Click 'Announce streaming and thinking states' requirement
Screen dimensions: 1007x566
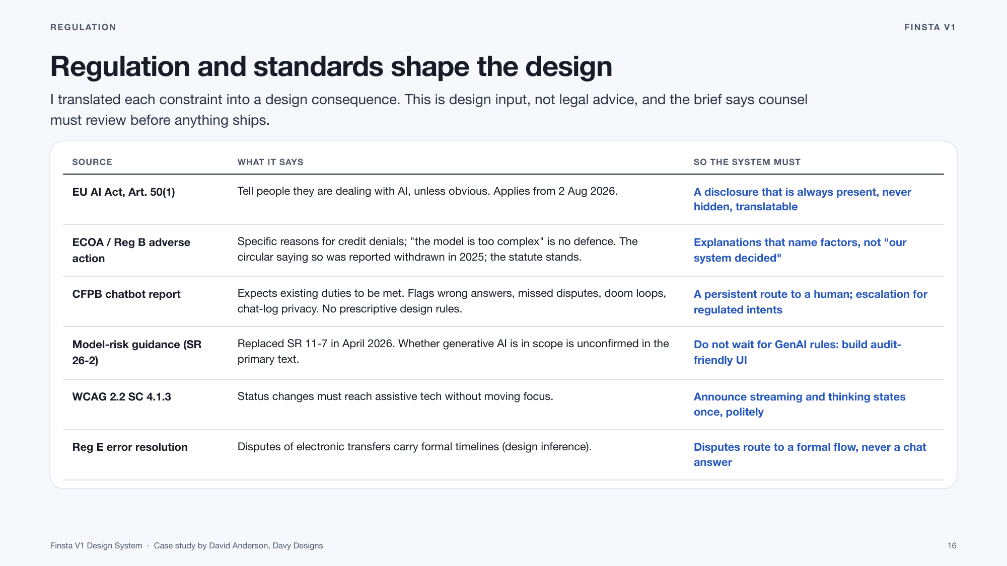tap(800, 405)
